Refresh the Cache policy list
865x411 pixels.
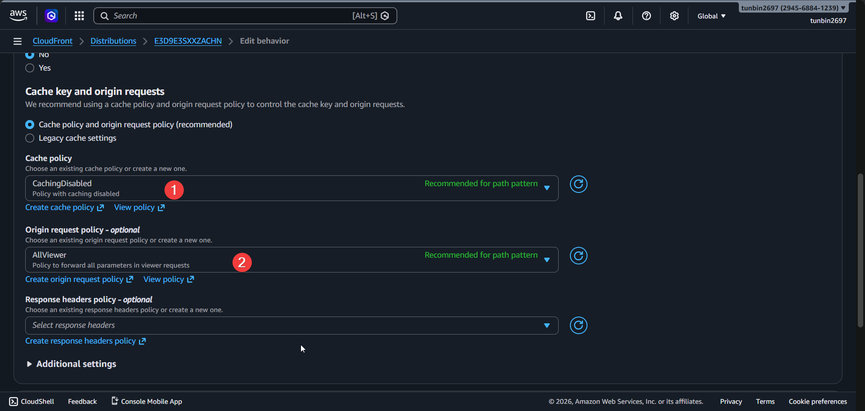pos(578,184)
